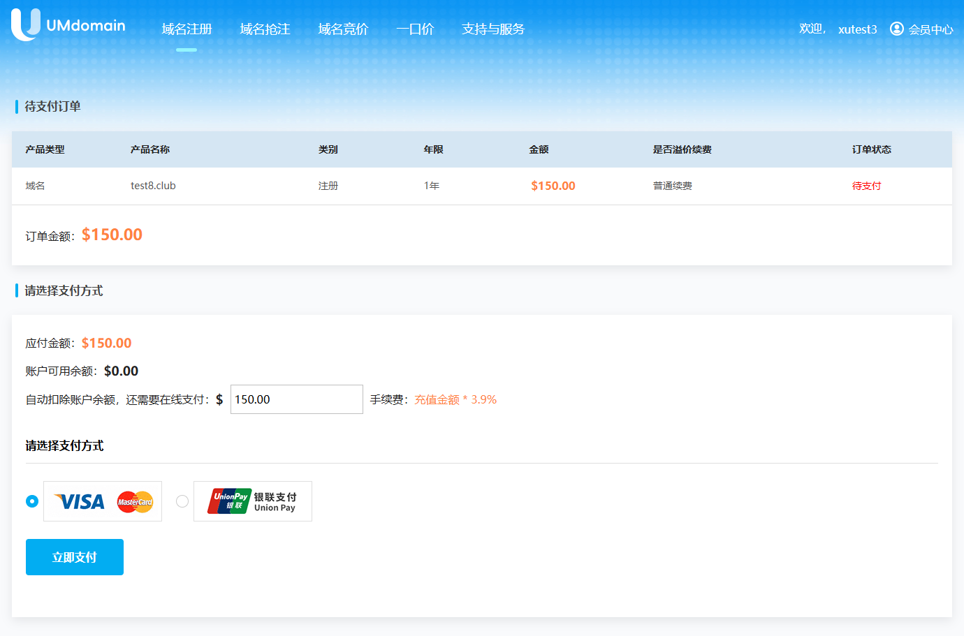Choose the VISA/MasterCard radio button
The image size is (964, 636).
pyautogui.click(x=32, y=501)
